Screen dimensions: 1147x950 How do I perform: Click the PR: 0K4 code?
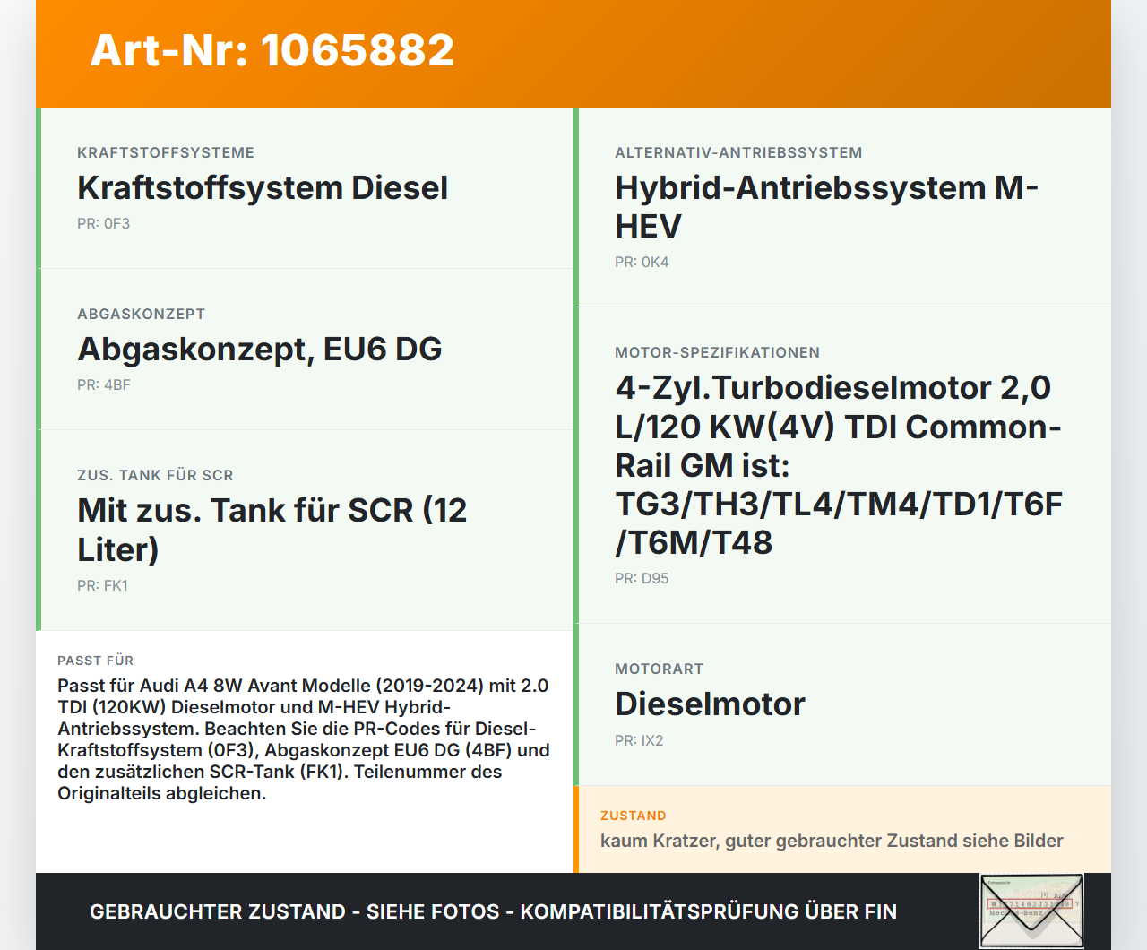[x=642, y=262]
